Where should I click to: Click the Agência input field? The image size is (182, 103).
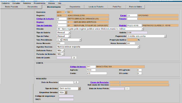(x=91, y=70)
